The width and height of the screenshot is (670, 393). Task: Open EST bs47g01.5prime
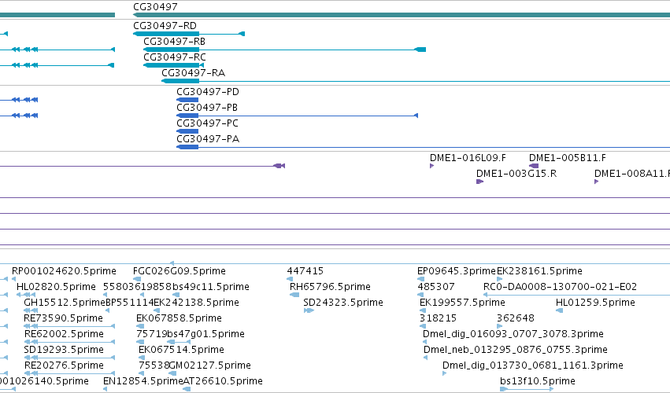(x=205, y=334)
